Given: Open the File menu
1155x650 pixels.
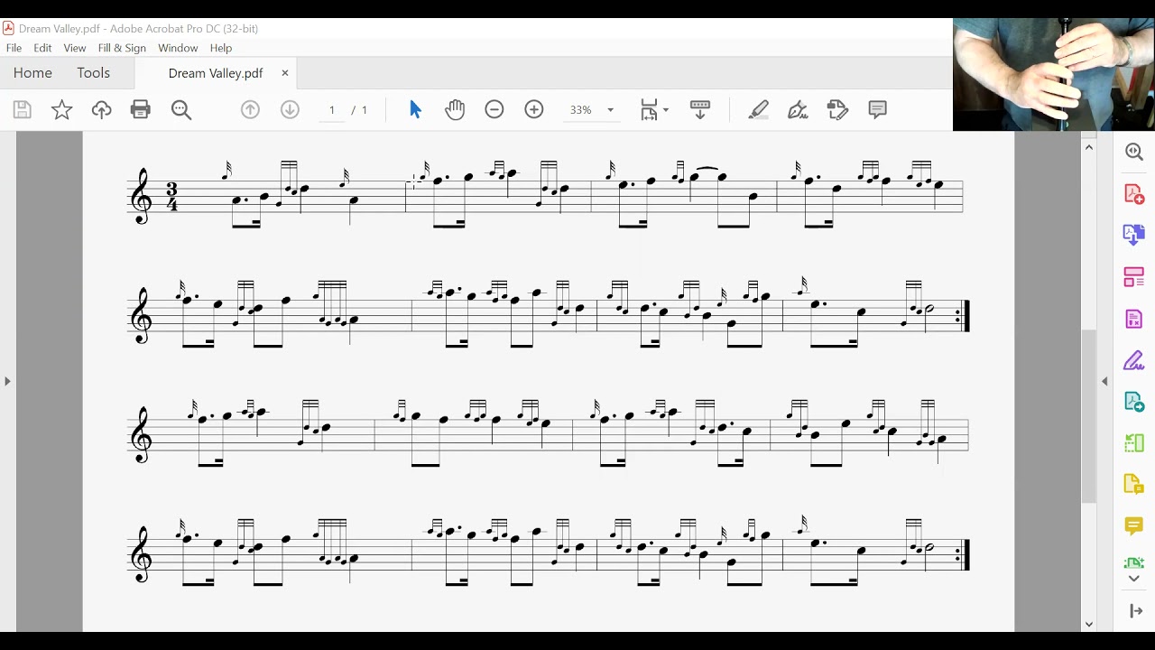Looking at the screenshot, I should [x=14, y=48].
